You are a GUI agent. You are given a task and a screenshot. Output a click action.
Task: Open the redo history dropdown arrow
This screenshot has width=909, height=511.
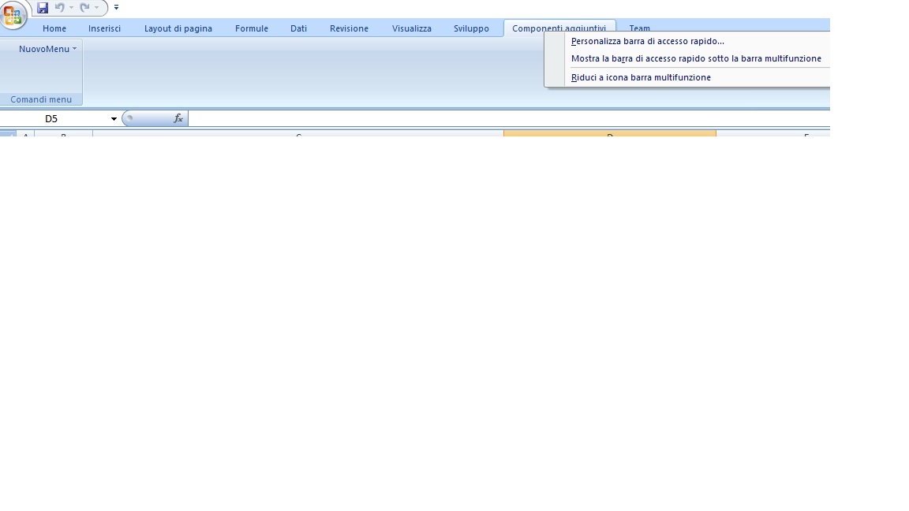(x=97, y=8)
